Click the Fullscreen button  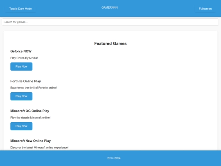pyautogui.click(x=205, y=9)
